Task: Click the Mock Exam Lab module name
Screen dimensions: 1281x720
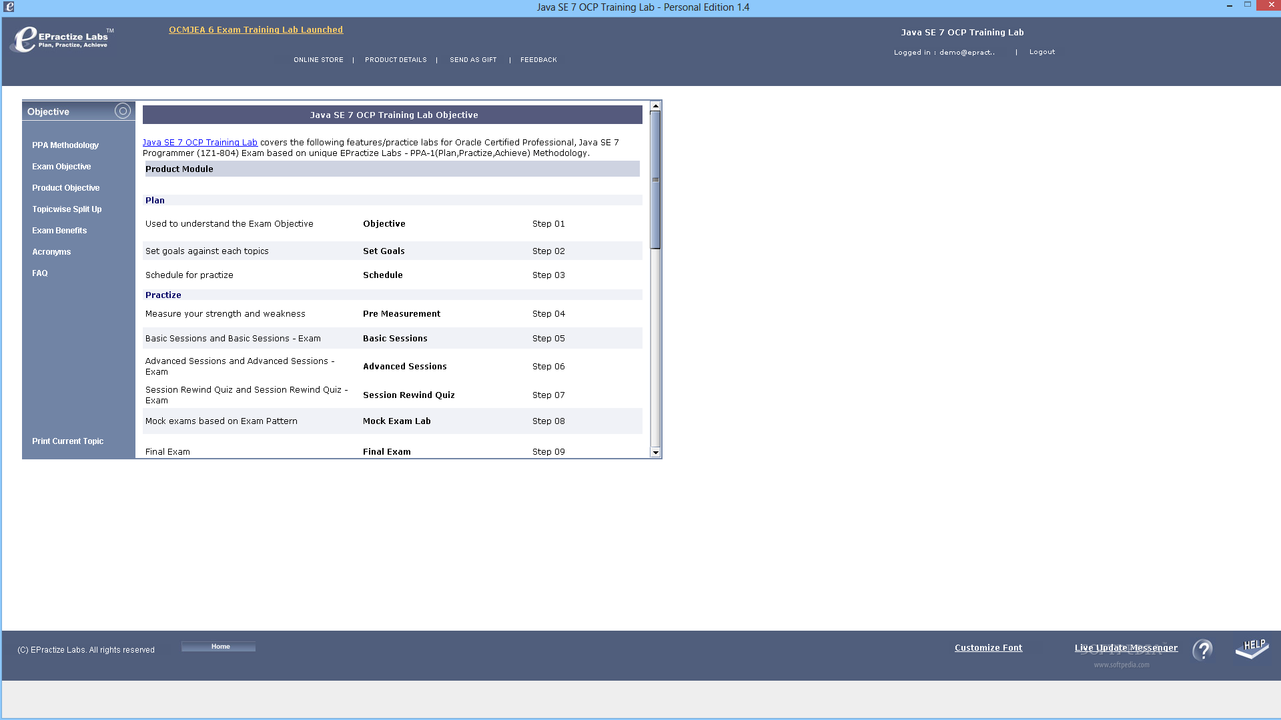Action: coord(397,421)
